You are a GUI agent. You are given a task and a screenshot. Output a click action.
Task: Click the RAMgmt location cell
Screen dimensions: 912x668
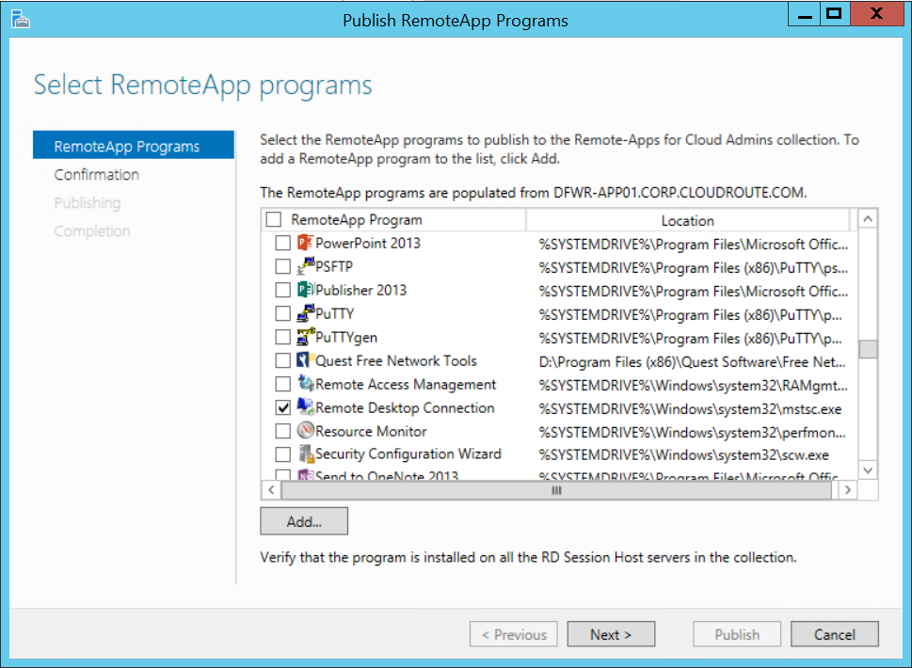pyautogui.click(x=694, y=385)
